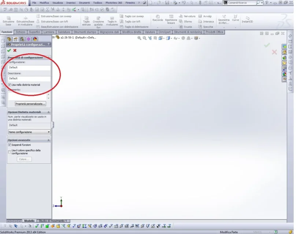Select the Raccorda fillet tool

point(158,18)
